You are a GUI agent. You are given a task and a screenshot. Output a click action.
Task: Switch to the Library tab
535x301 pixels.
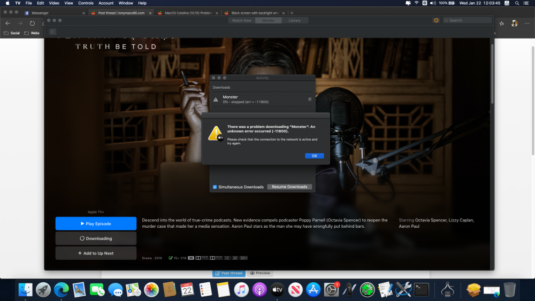coord(294,20)
